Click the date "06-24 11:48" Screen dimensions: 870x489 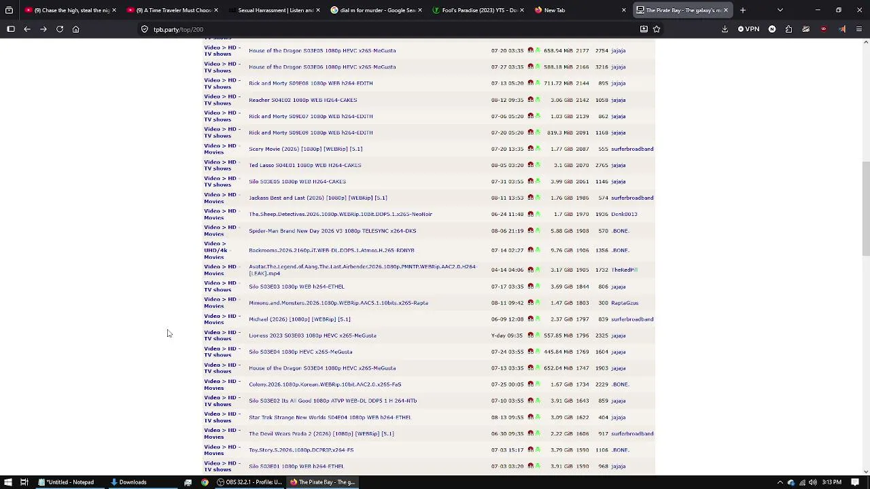tap(508, 214)
